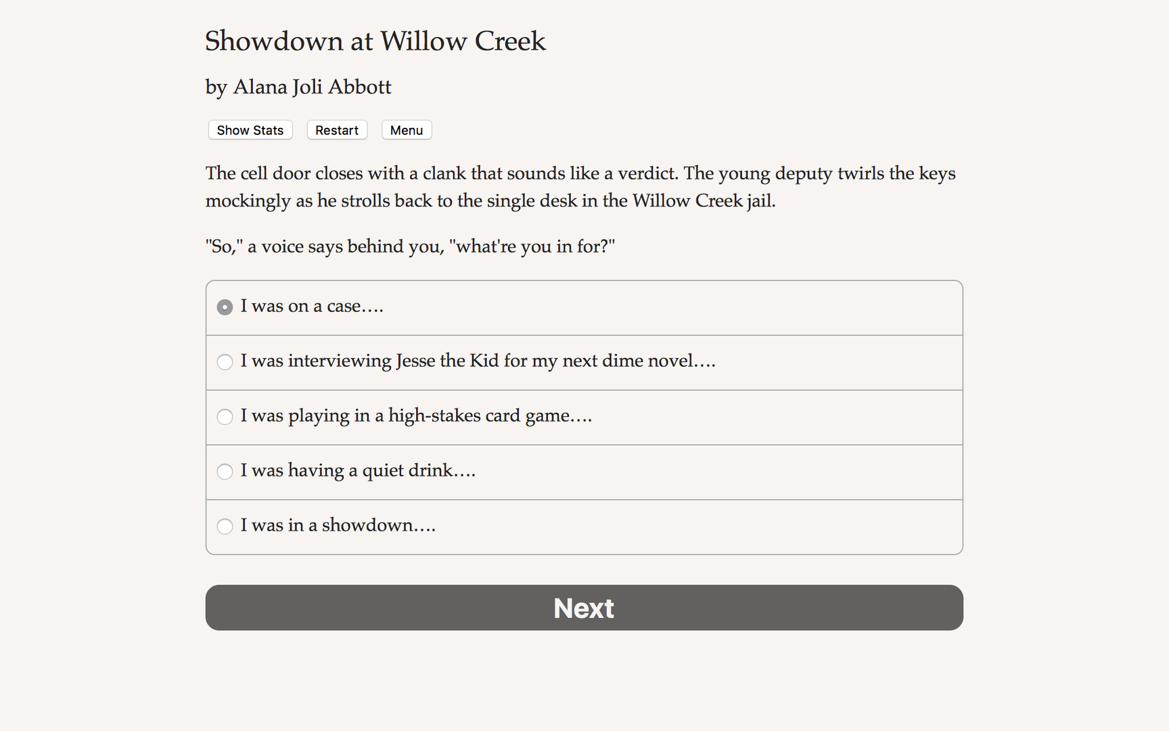Click the author name Alana Joli Abbott
The height and width of the screenshot is (731, 1169).
[298, 87]
